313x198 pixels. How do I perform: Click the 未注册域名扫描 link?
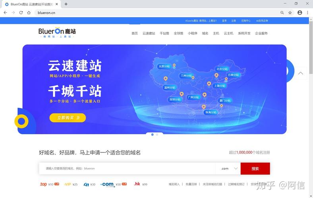pyautogui.click(x=213, y=184)
